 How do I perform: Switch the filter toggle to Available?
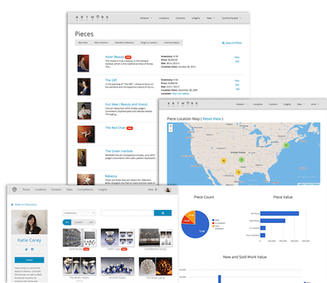79,222
